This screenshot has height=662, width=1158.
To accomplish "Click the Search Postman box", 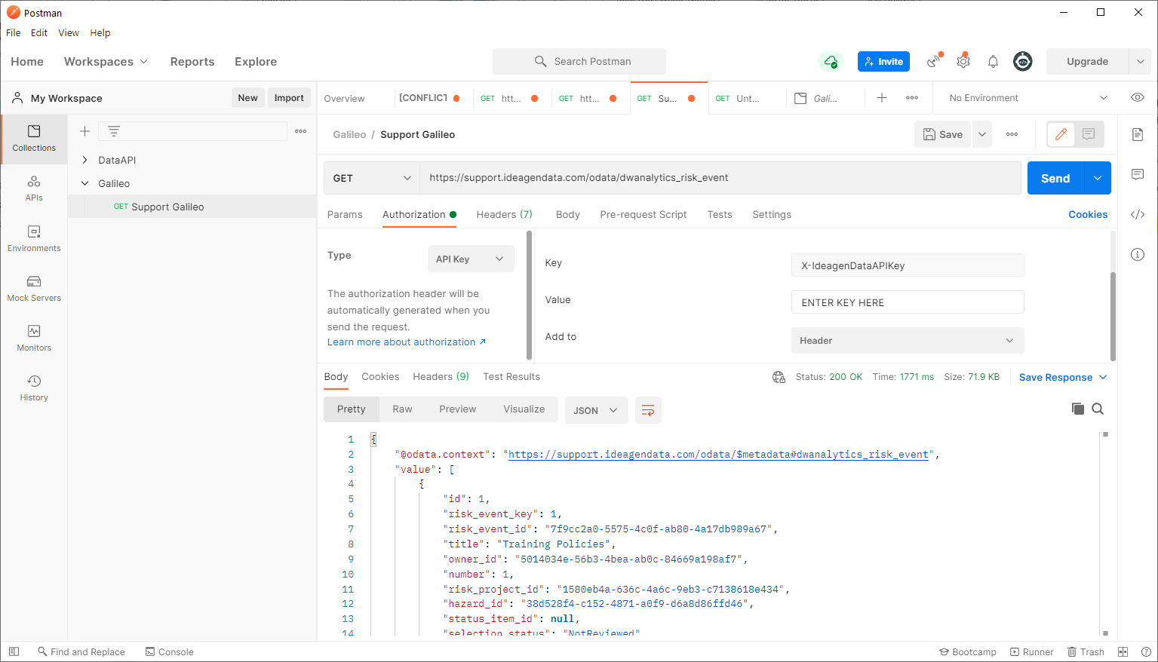I will pos(579,61).
